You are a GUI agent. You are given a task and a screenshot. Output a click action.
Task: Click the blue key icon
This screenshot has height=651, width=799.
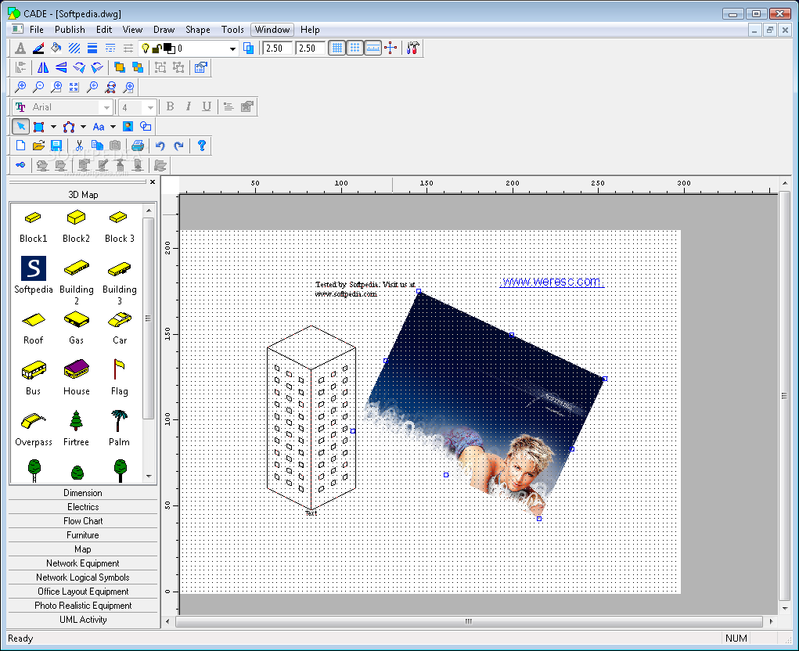[20, 165]
